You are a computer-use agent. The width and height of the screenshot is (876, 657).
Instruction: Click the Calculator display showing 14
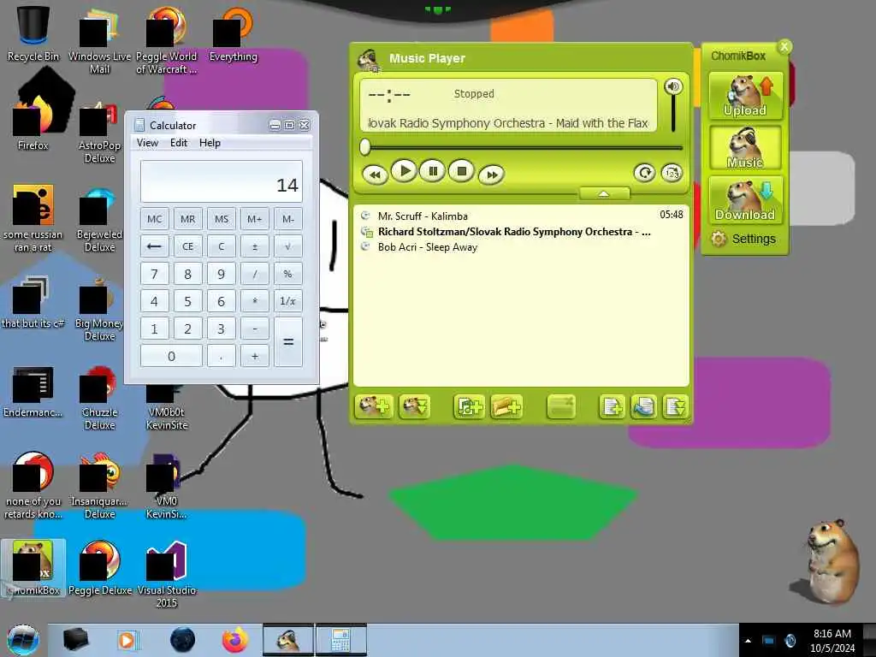(222, 181)
